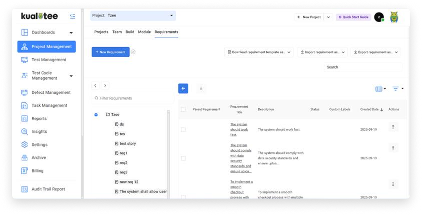Switch to the Build tab

[130, 32]
